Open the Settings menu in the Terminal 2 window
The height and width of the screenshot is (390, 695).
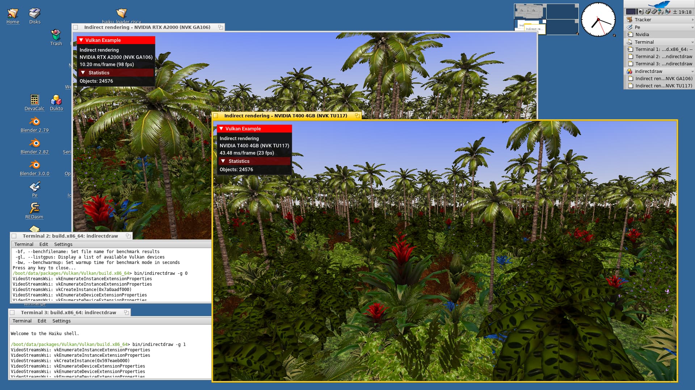[x=63, y=244]
